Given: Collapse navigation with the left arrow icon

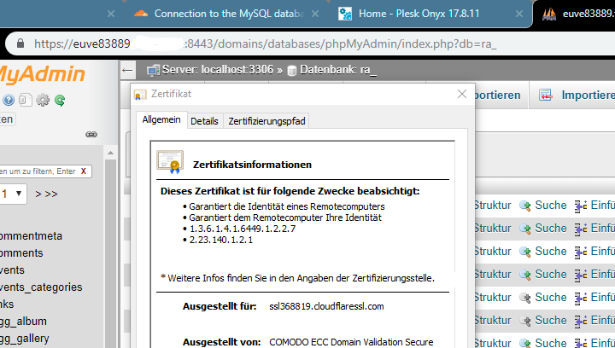Looking at the screenshot, I should coord(127,70).
